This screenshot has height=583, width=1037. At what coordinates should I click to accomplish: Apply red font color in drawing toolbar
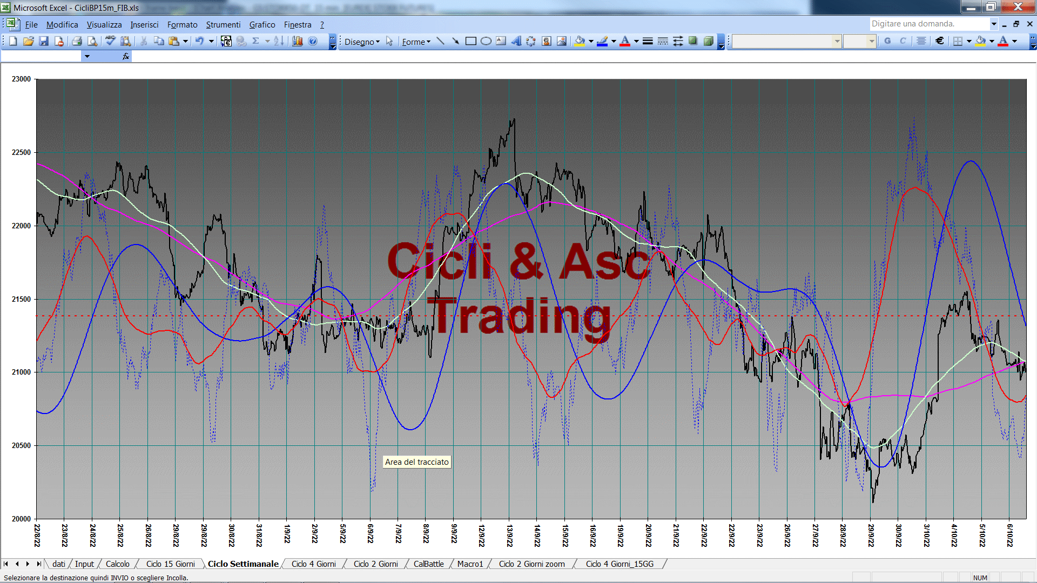pos(625,41)
